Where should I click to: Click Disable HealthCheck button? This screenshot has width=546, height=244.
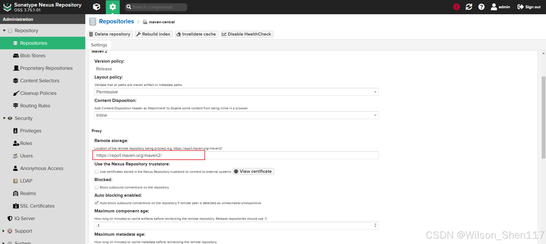click(247, 34)
